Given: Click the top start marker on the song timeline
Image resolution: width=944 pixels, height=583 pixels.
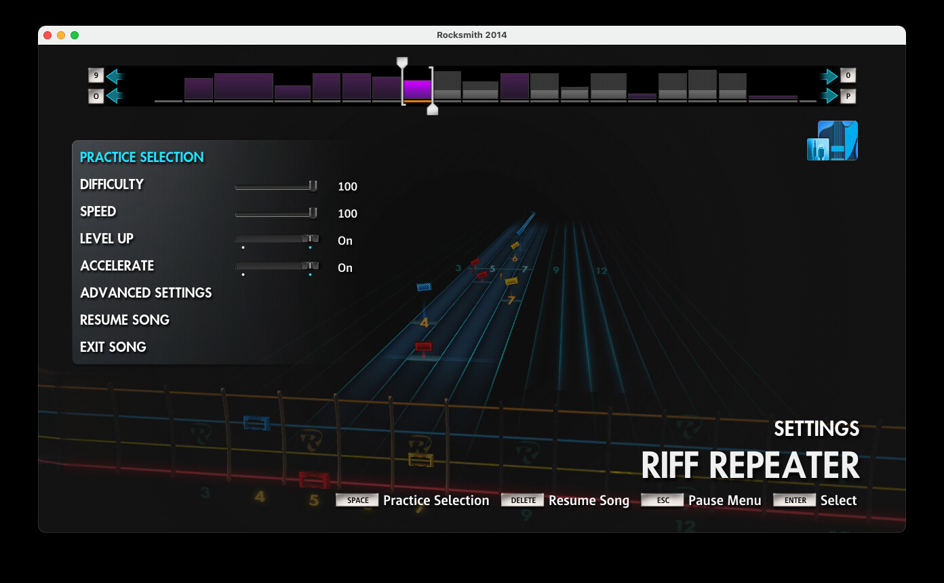Looking at the screenshot, I should 402,62.
